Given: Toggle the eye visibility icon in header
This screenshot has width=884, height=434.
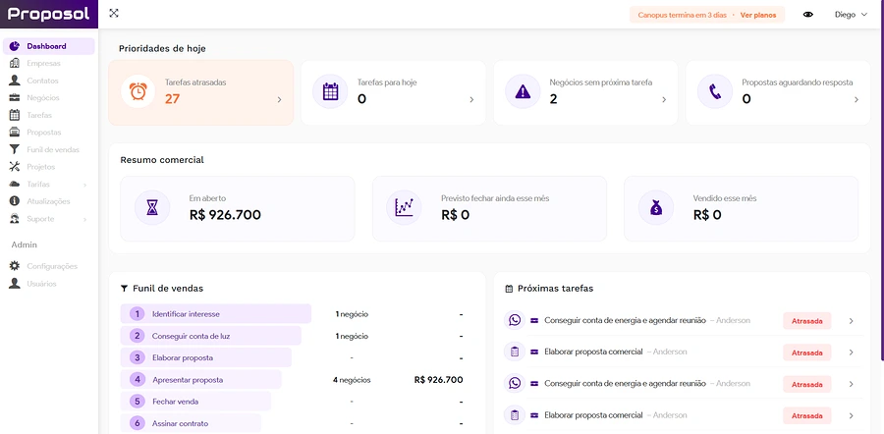Looking at the screenshot, I should 808,15.
